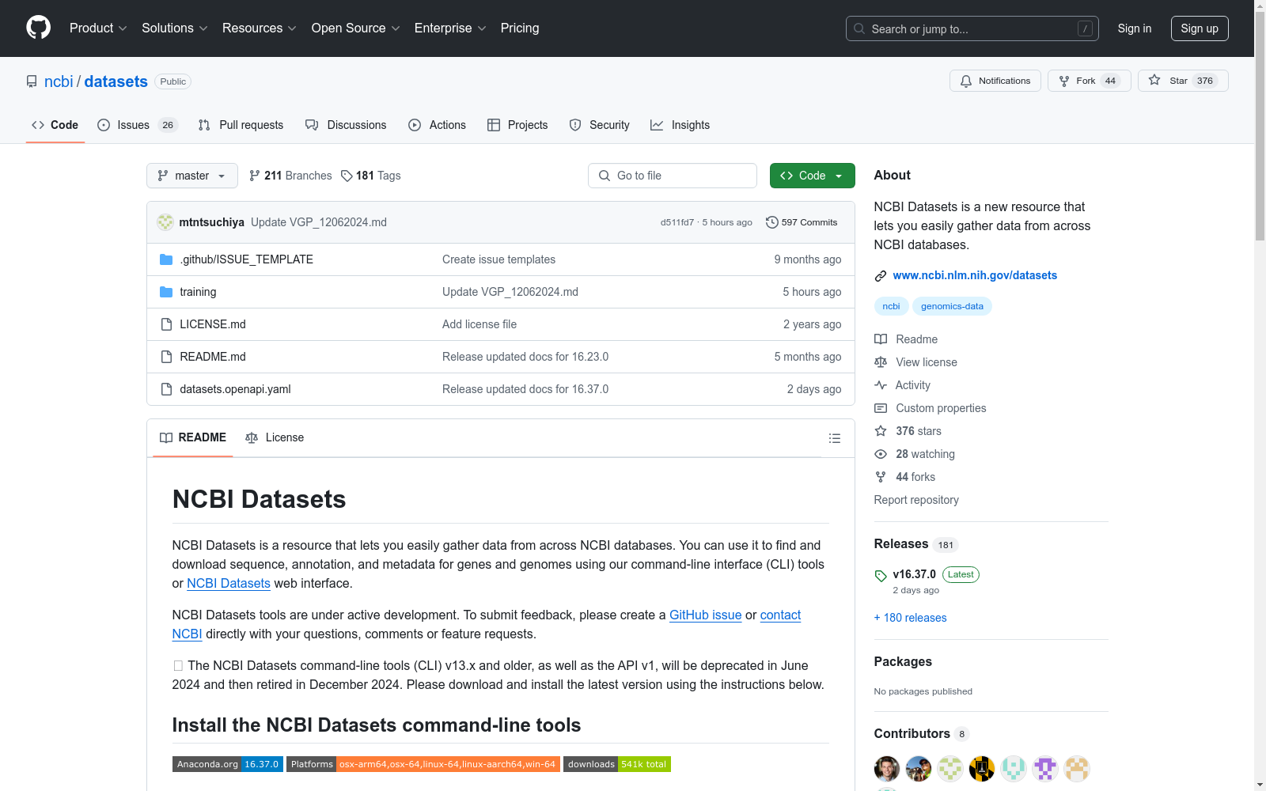Click the branch icon beside 211 Branches

[255, 176]
